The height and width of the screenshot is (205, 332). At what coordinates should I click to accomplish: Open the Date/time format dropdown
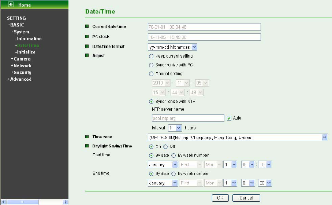pos(172,47)
